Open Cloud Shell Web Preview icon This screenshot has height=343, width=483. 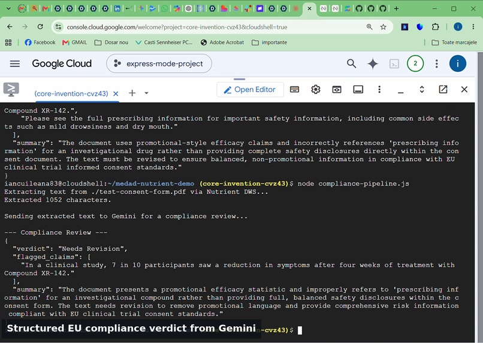tap(337, 90)
